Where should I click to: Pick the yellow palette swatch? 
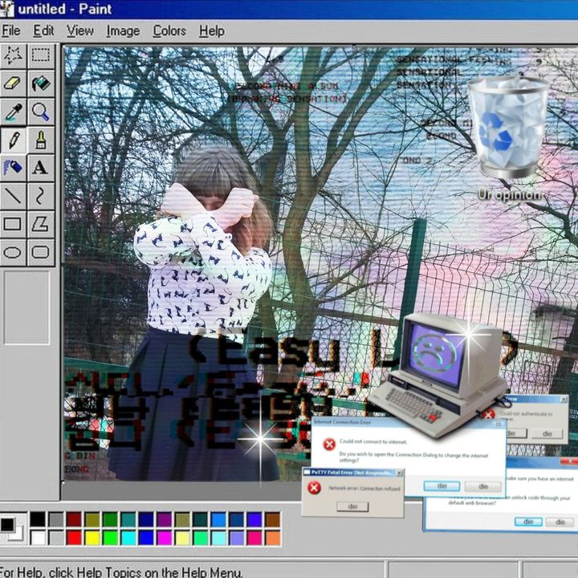tap(92, 537)
